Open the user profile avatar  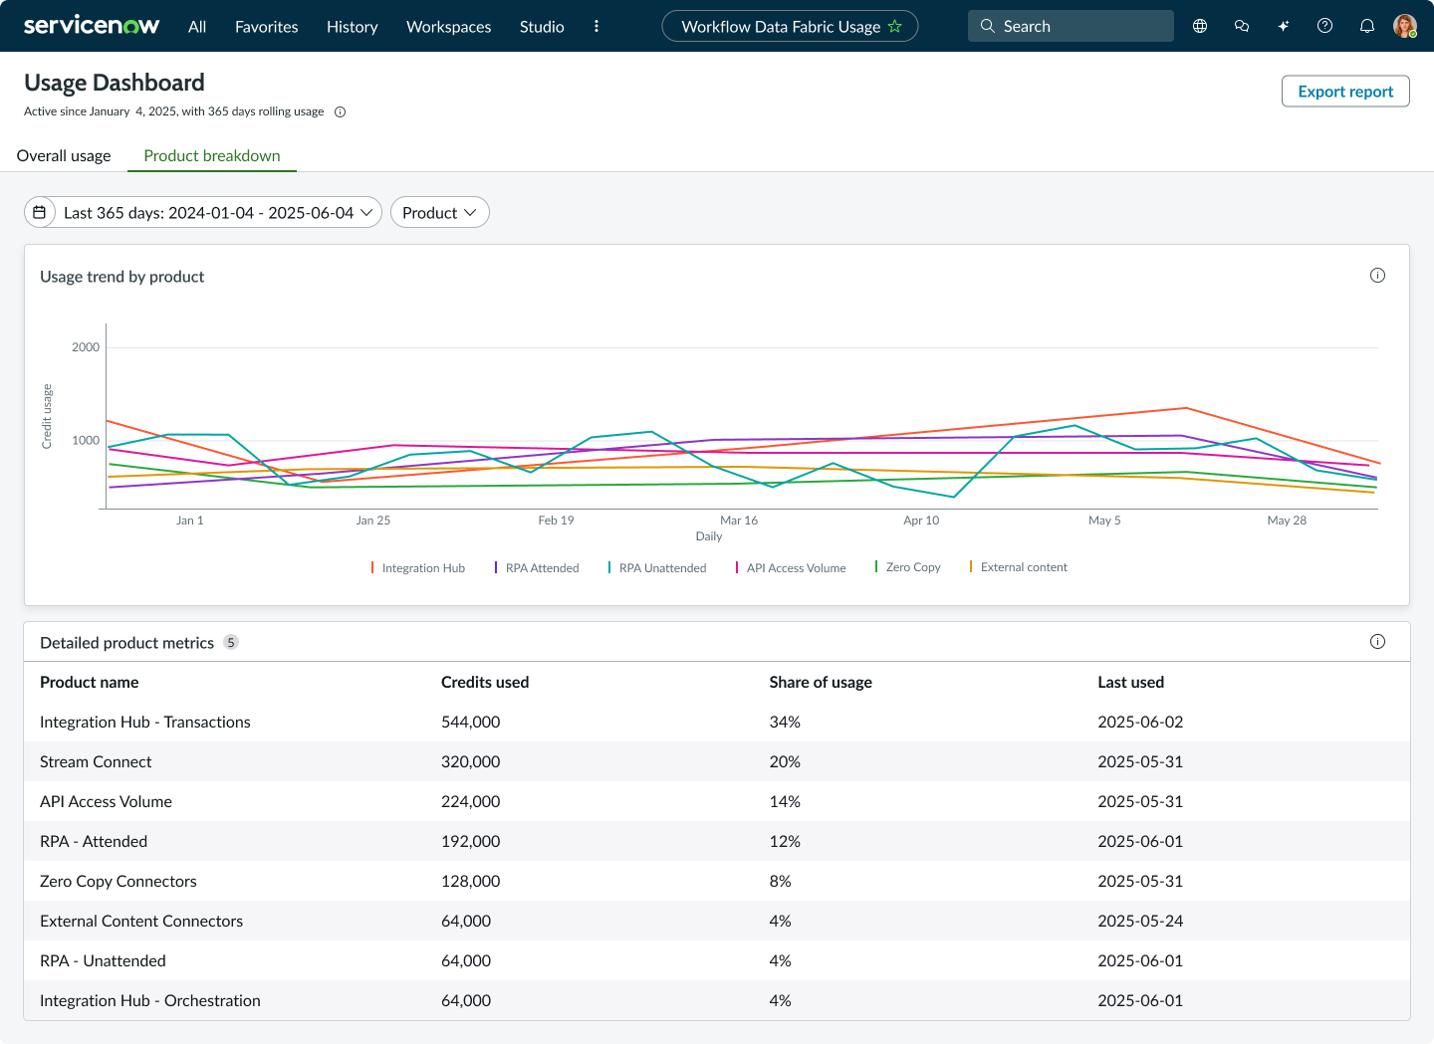pyautogui.click(x=1405, y=27)
